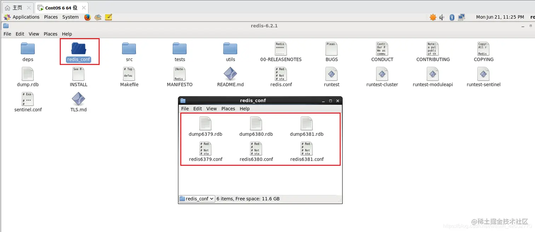Select the README.md file icon
The height and width of the screenshot is (232, 535).
point(230,74)
